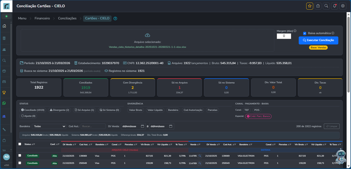351x169 pixels.
Task: Sort by Venda column arrows
Action: (199, 144)
